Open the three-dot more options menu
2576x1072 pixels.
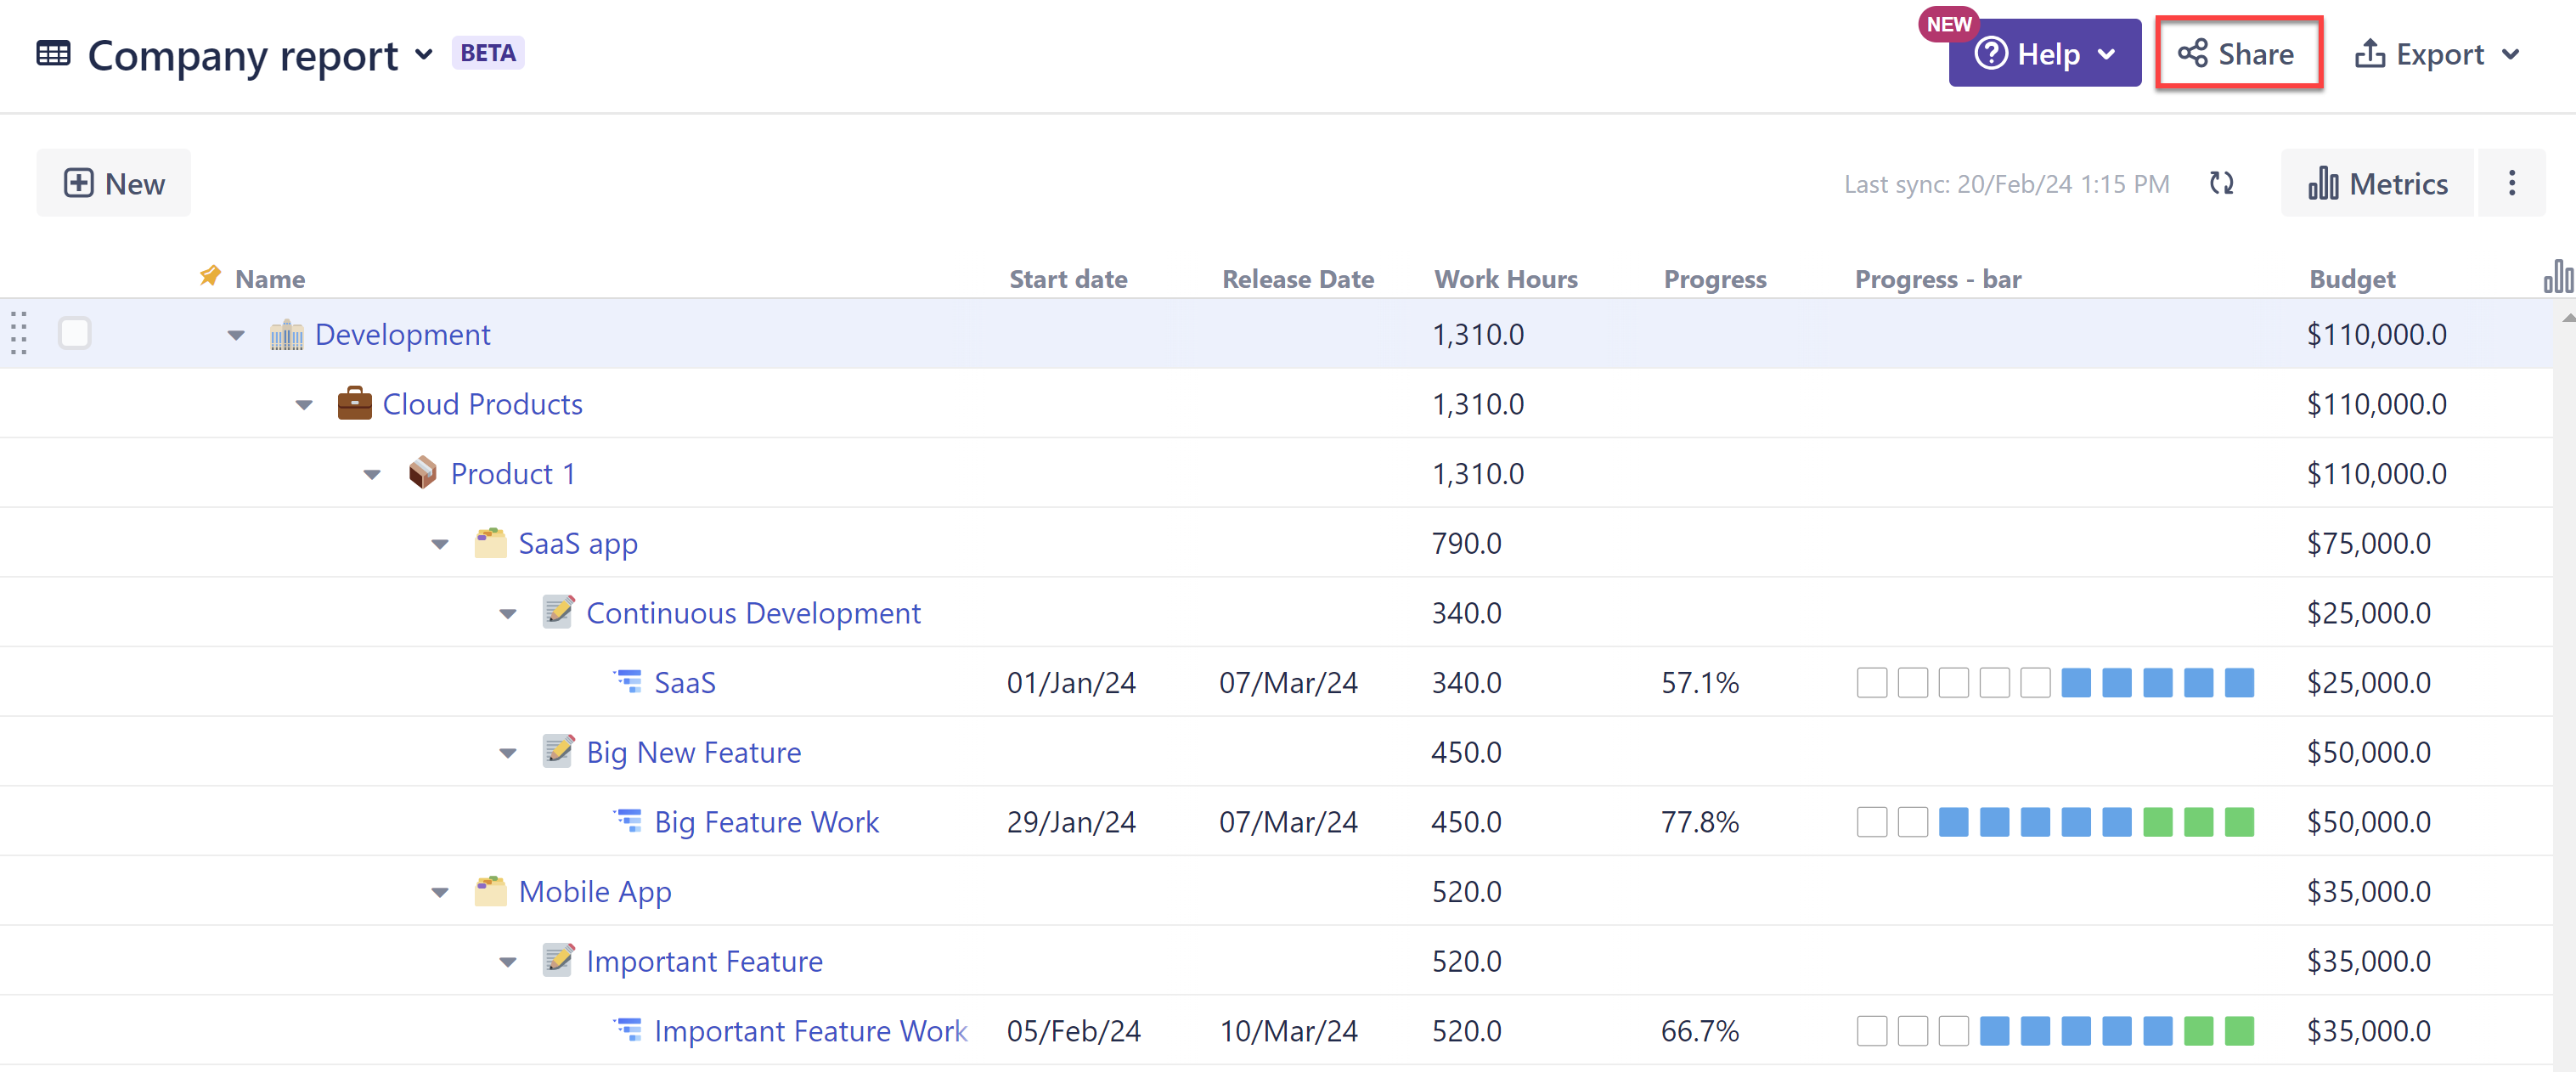click(x=2511, y=183)
